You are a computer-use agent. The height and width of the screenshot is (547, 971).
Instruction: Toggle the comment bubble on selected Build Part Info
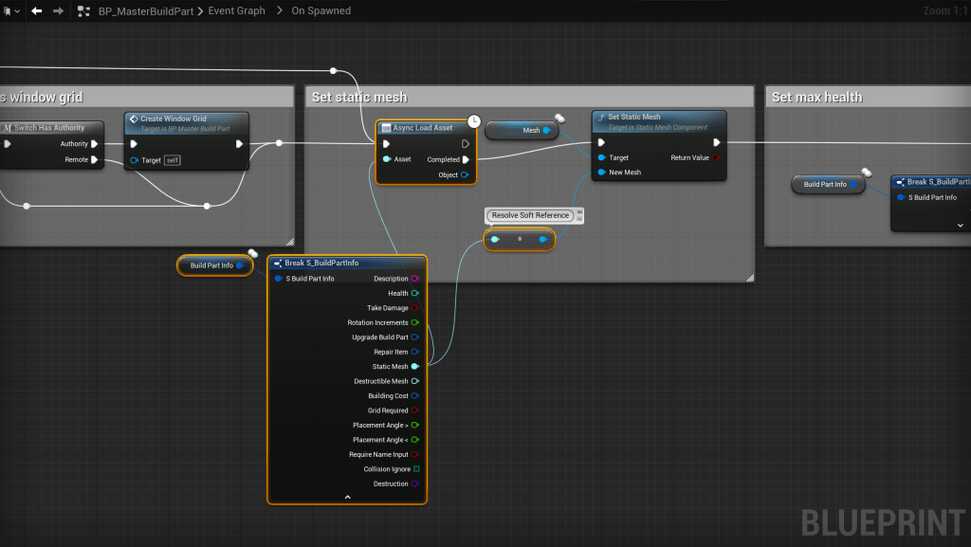253,253
